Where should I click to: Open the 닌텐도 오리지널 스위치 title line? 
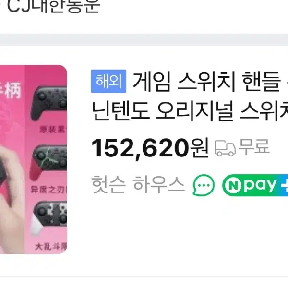pos(190,111)
